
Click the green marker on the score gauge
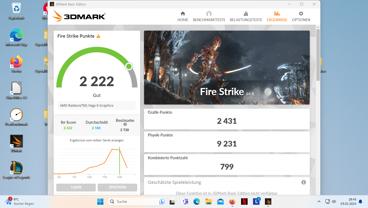point(129,66)
